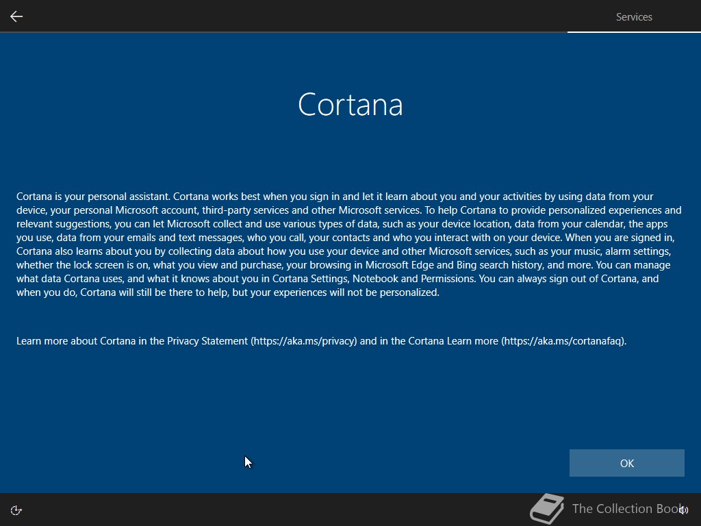This screenshot has width=701, height=526.
Task: Open Ease of Access icon
Action: (16, 510)
